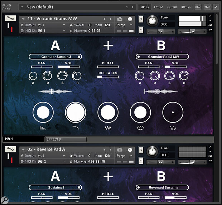Toggle AUX button on Reverse Pad A header
Screen dimensions: 222x205
coord(211,156)
